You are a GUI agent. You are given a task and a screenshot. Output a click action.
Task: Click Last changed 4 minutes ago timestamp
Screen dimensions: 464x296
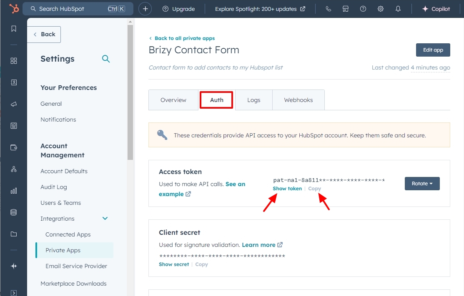pyautogui.click(x=411, y=67)
